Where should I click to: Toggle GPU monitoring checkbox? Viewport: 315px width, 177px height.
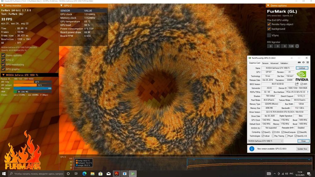tap(3, 64)
